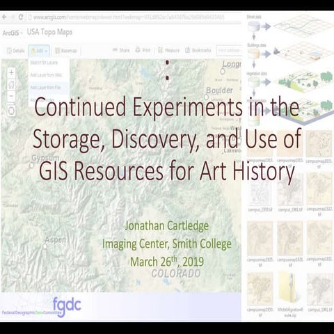
Task: Click the Aspen city marker on the map
Action: click(45, 246)
